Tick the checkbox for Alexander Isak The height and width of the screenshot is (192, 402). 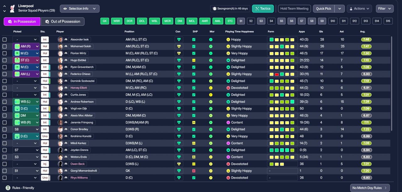click(4, 40)
